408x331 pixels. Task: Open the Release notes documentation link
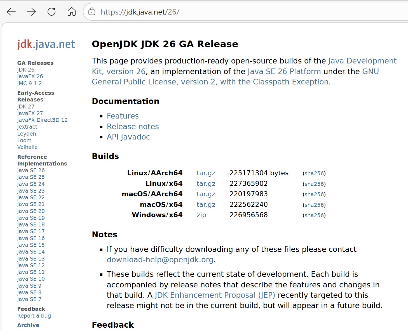[133, 127]
